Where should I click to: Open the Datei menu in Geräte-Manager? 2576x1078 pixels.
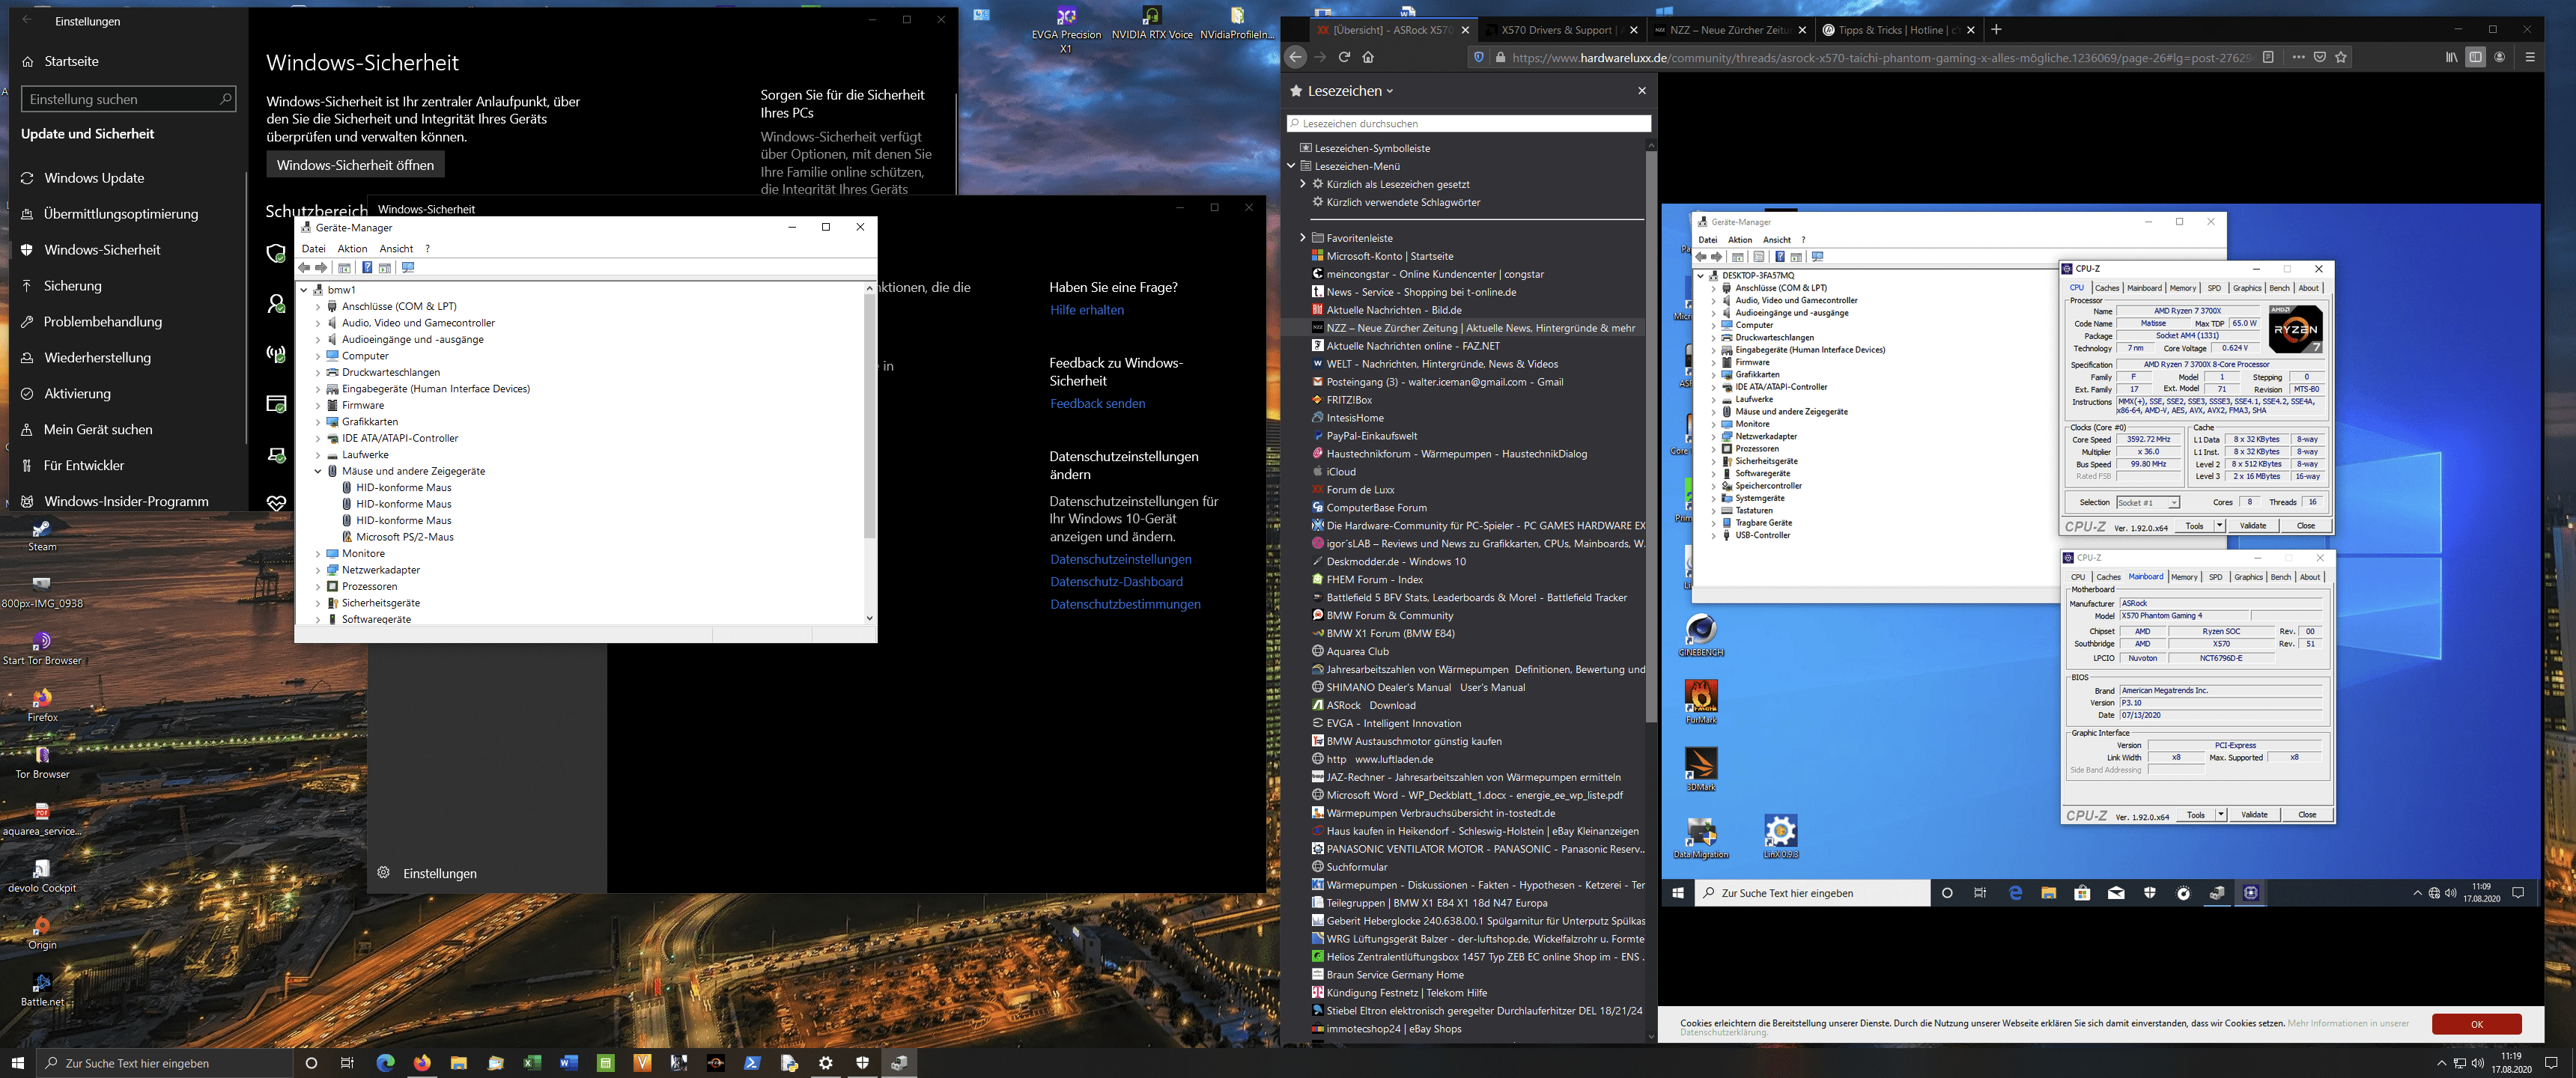(x=314, y=249)
